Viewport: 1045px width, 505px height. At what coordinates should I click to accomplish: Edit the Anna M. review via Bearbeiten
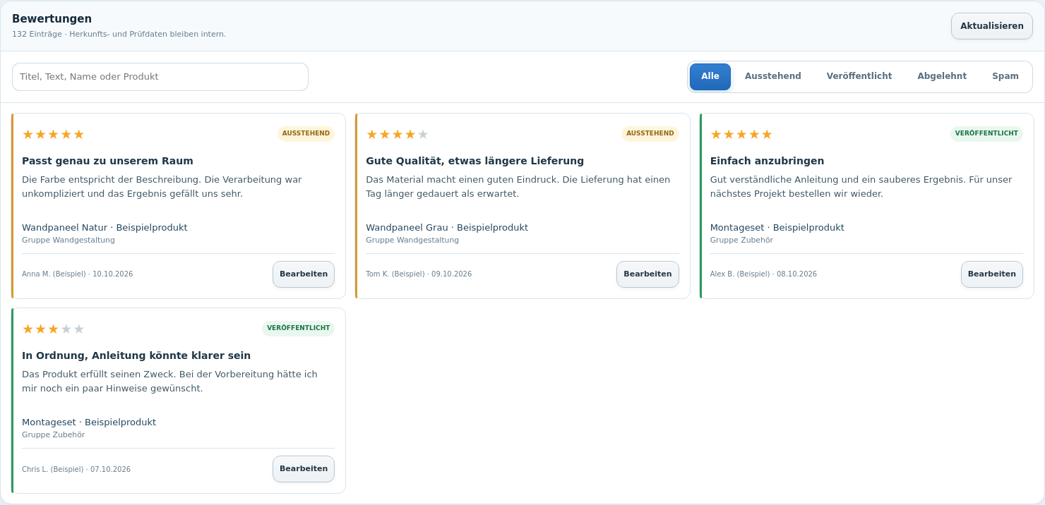coord(304,274)
